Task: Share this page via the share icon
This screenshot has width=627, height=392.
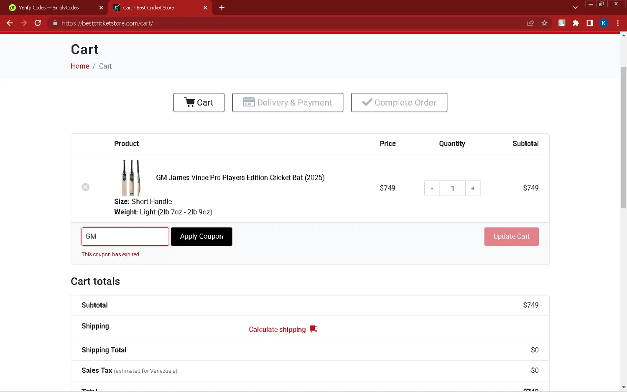Action: [530, 23]
